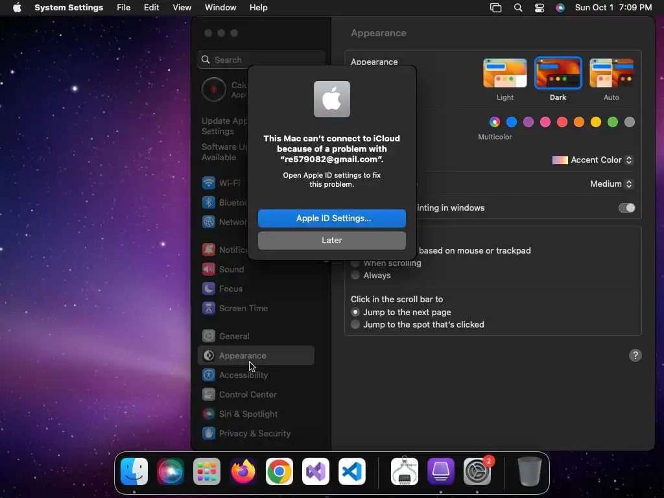Image resolution: width=664 pixels, height=498 pixels.
Task: Open the Apple menu
Action: pyautogui.click(x=17, y=8)
